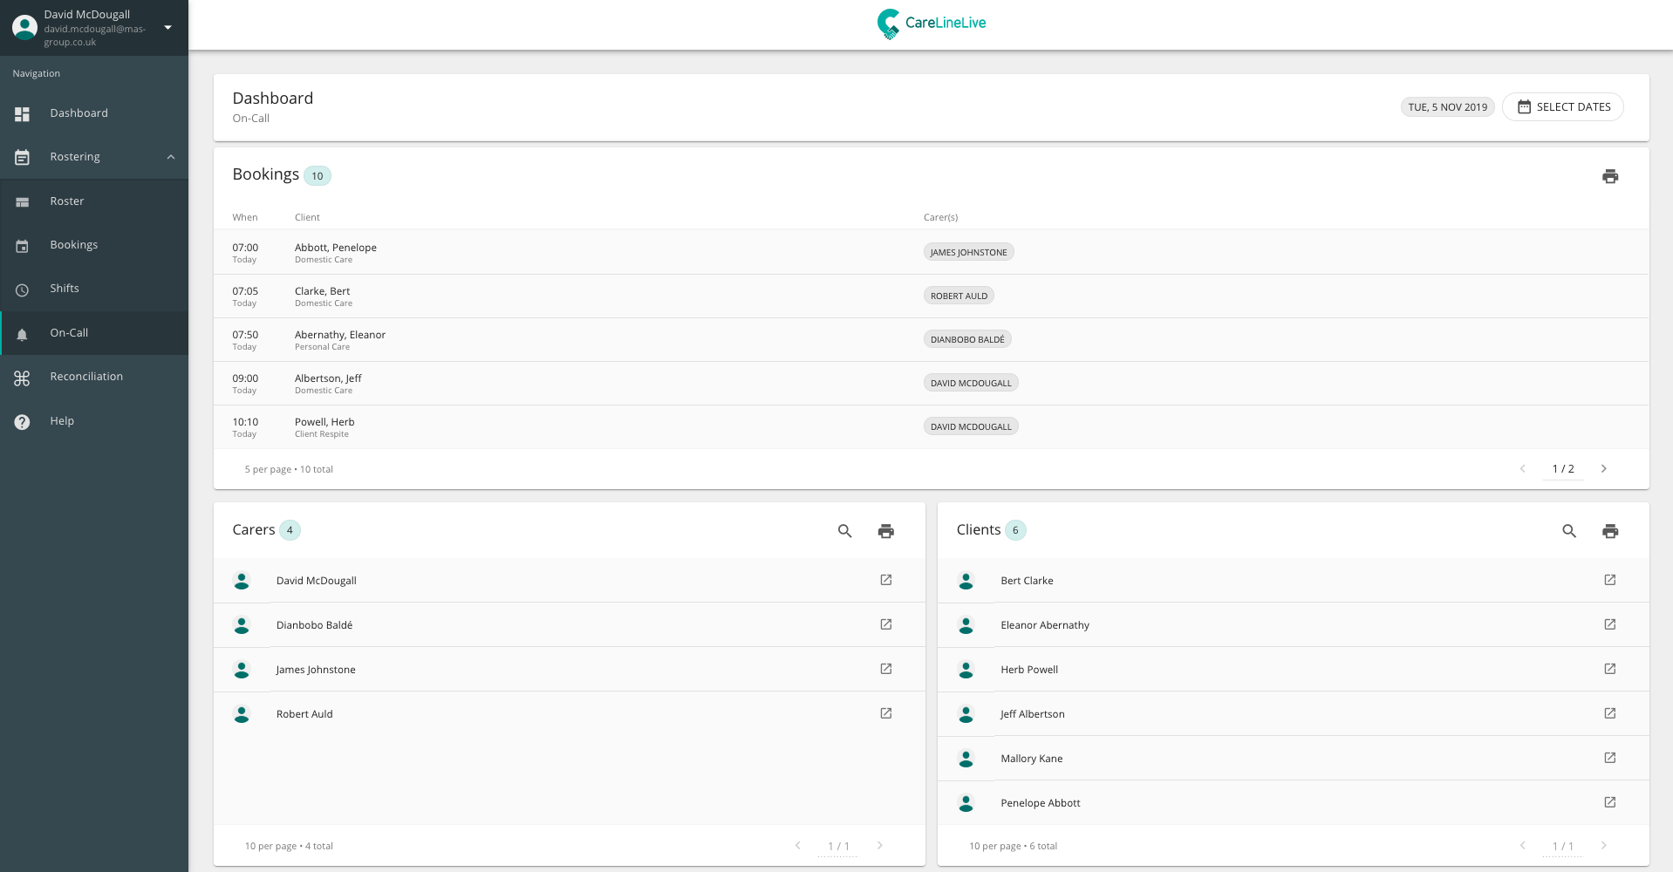Select the Albertson, Jeff booking row

tap(932, 384)
